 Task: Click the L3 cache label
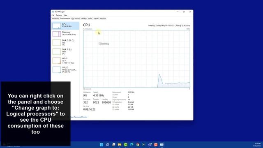pos(116,109)
